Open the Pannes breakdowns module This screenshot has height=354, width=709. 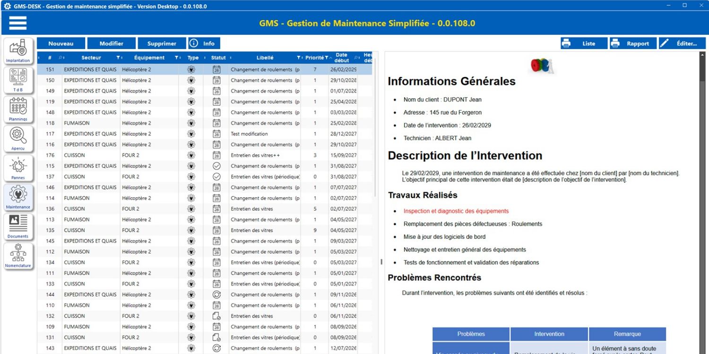(x=18, y=168)
